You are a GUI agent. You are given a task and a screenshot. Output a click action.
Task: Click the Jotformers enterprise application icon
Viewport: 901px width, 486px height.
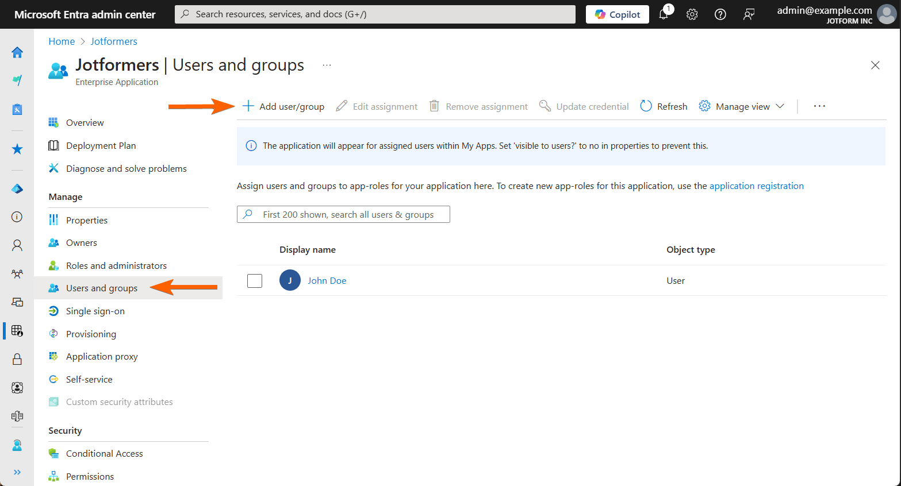point(58,71)
